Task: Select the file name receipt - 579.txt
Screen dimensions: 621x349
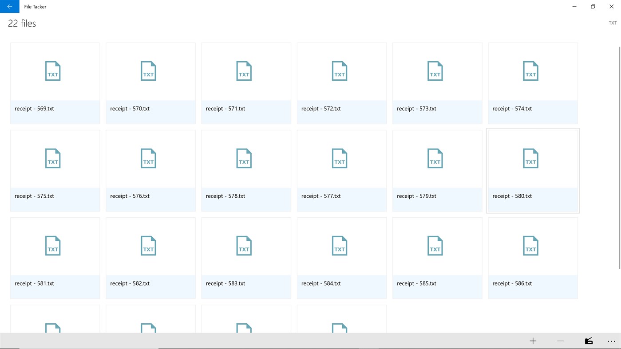Action: point(416,196)
